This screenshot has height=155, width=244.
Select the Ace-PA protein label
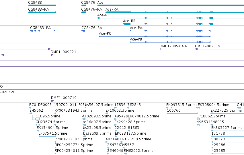(136, 28)
